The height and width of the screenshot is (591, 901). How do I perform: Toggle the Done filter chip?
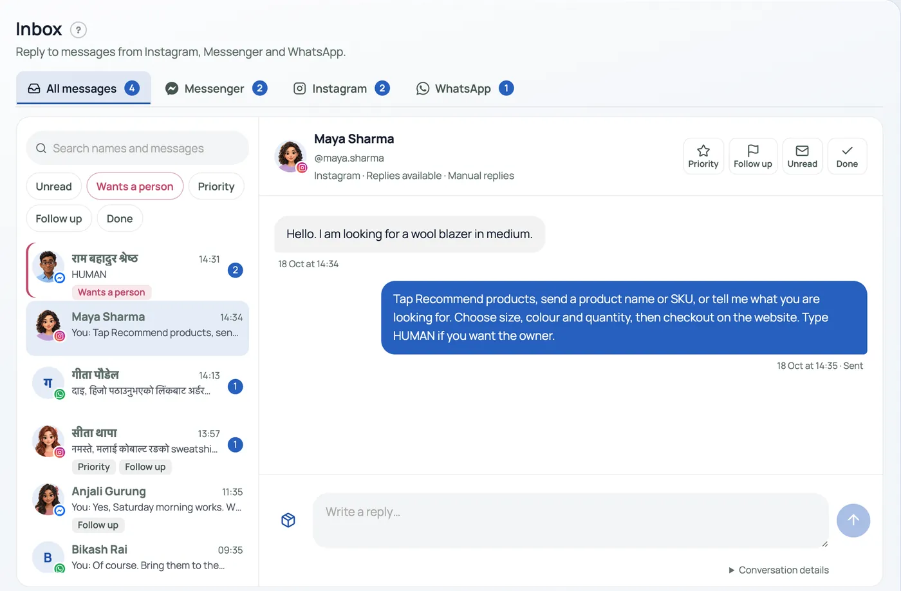pos(120,218)
